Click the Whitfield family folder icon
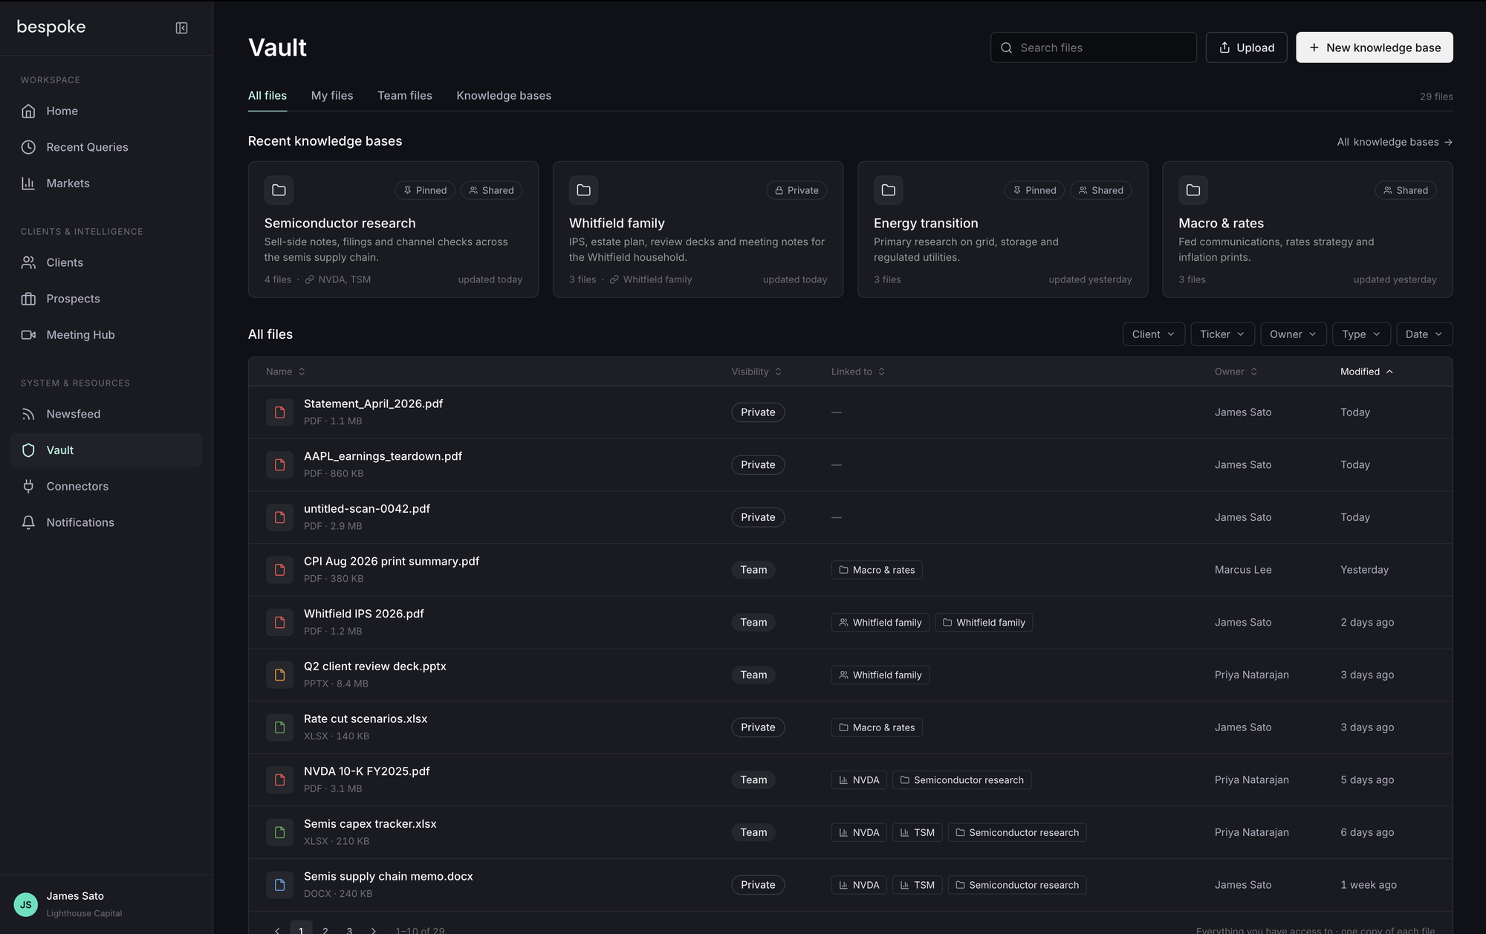 coord(583,190)
